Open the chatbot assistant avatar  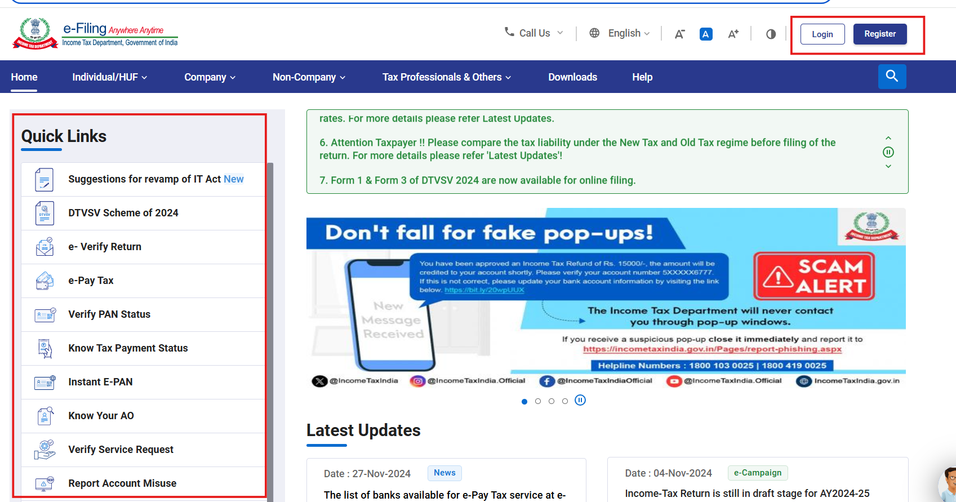pos(947,483)
